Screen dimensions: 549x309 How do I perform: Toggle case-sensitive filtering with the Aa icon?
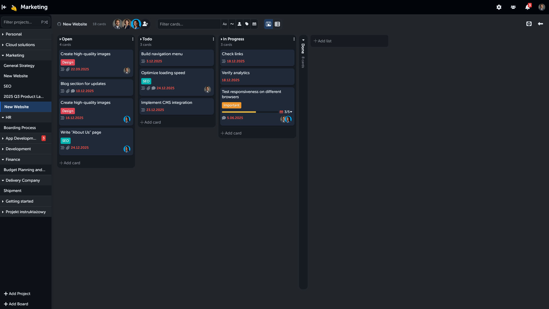tap(224, 24)
